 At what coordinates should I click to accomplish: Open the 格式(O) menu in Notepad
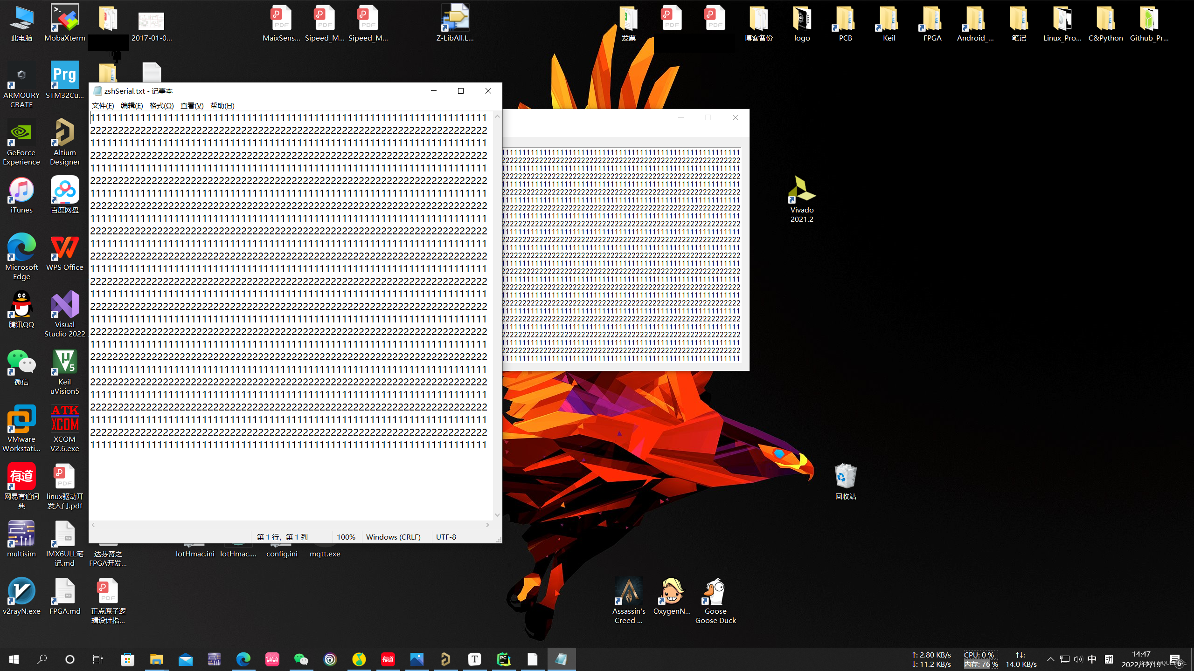(x=161, y=106)
